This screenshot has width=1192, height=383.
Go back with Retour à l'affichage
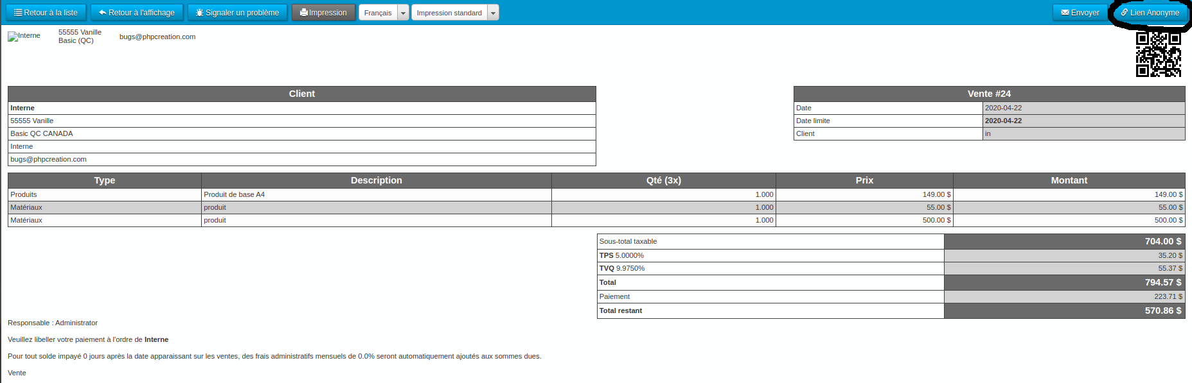coord(137,13)
